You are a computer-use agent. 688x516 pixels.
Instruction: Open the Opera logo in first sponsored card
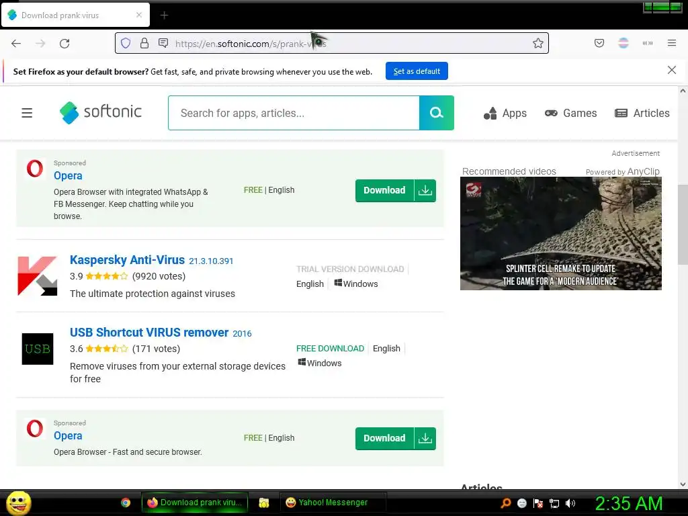[35, 169]
